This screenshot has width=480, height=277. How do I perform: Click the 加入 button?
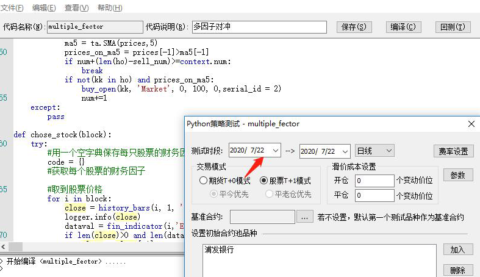pyautogui.click(x=458, y=250)
